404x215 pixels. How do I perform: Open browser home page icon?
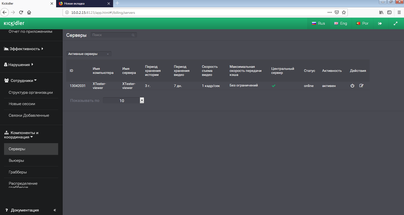(x=29, y=12)
